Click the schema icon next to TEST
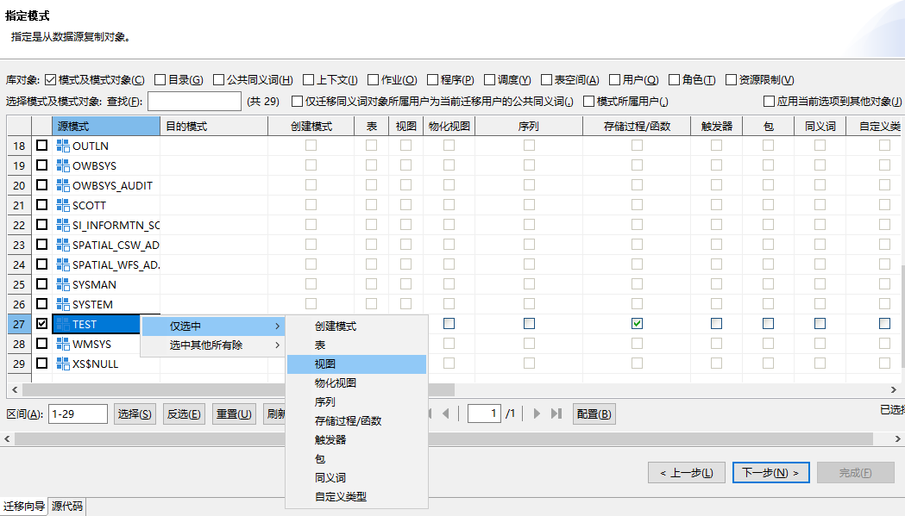This screenshot has width=905, height=516. (x=65, y=323)
